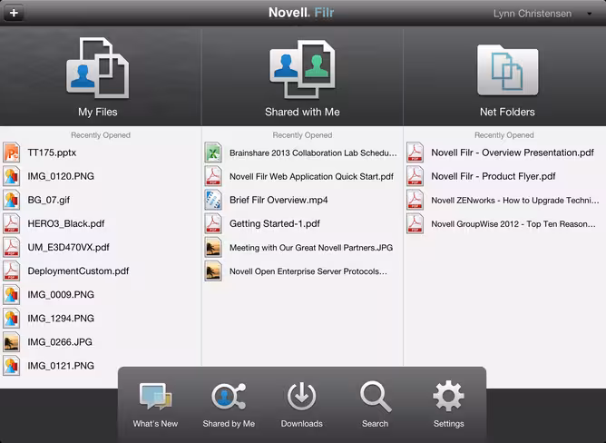Screen dimensions: 606x443
Task: Open the file BG_07.gif
Action: point(49,201)
